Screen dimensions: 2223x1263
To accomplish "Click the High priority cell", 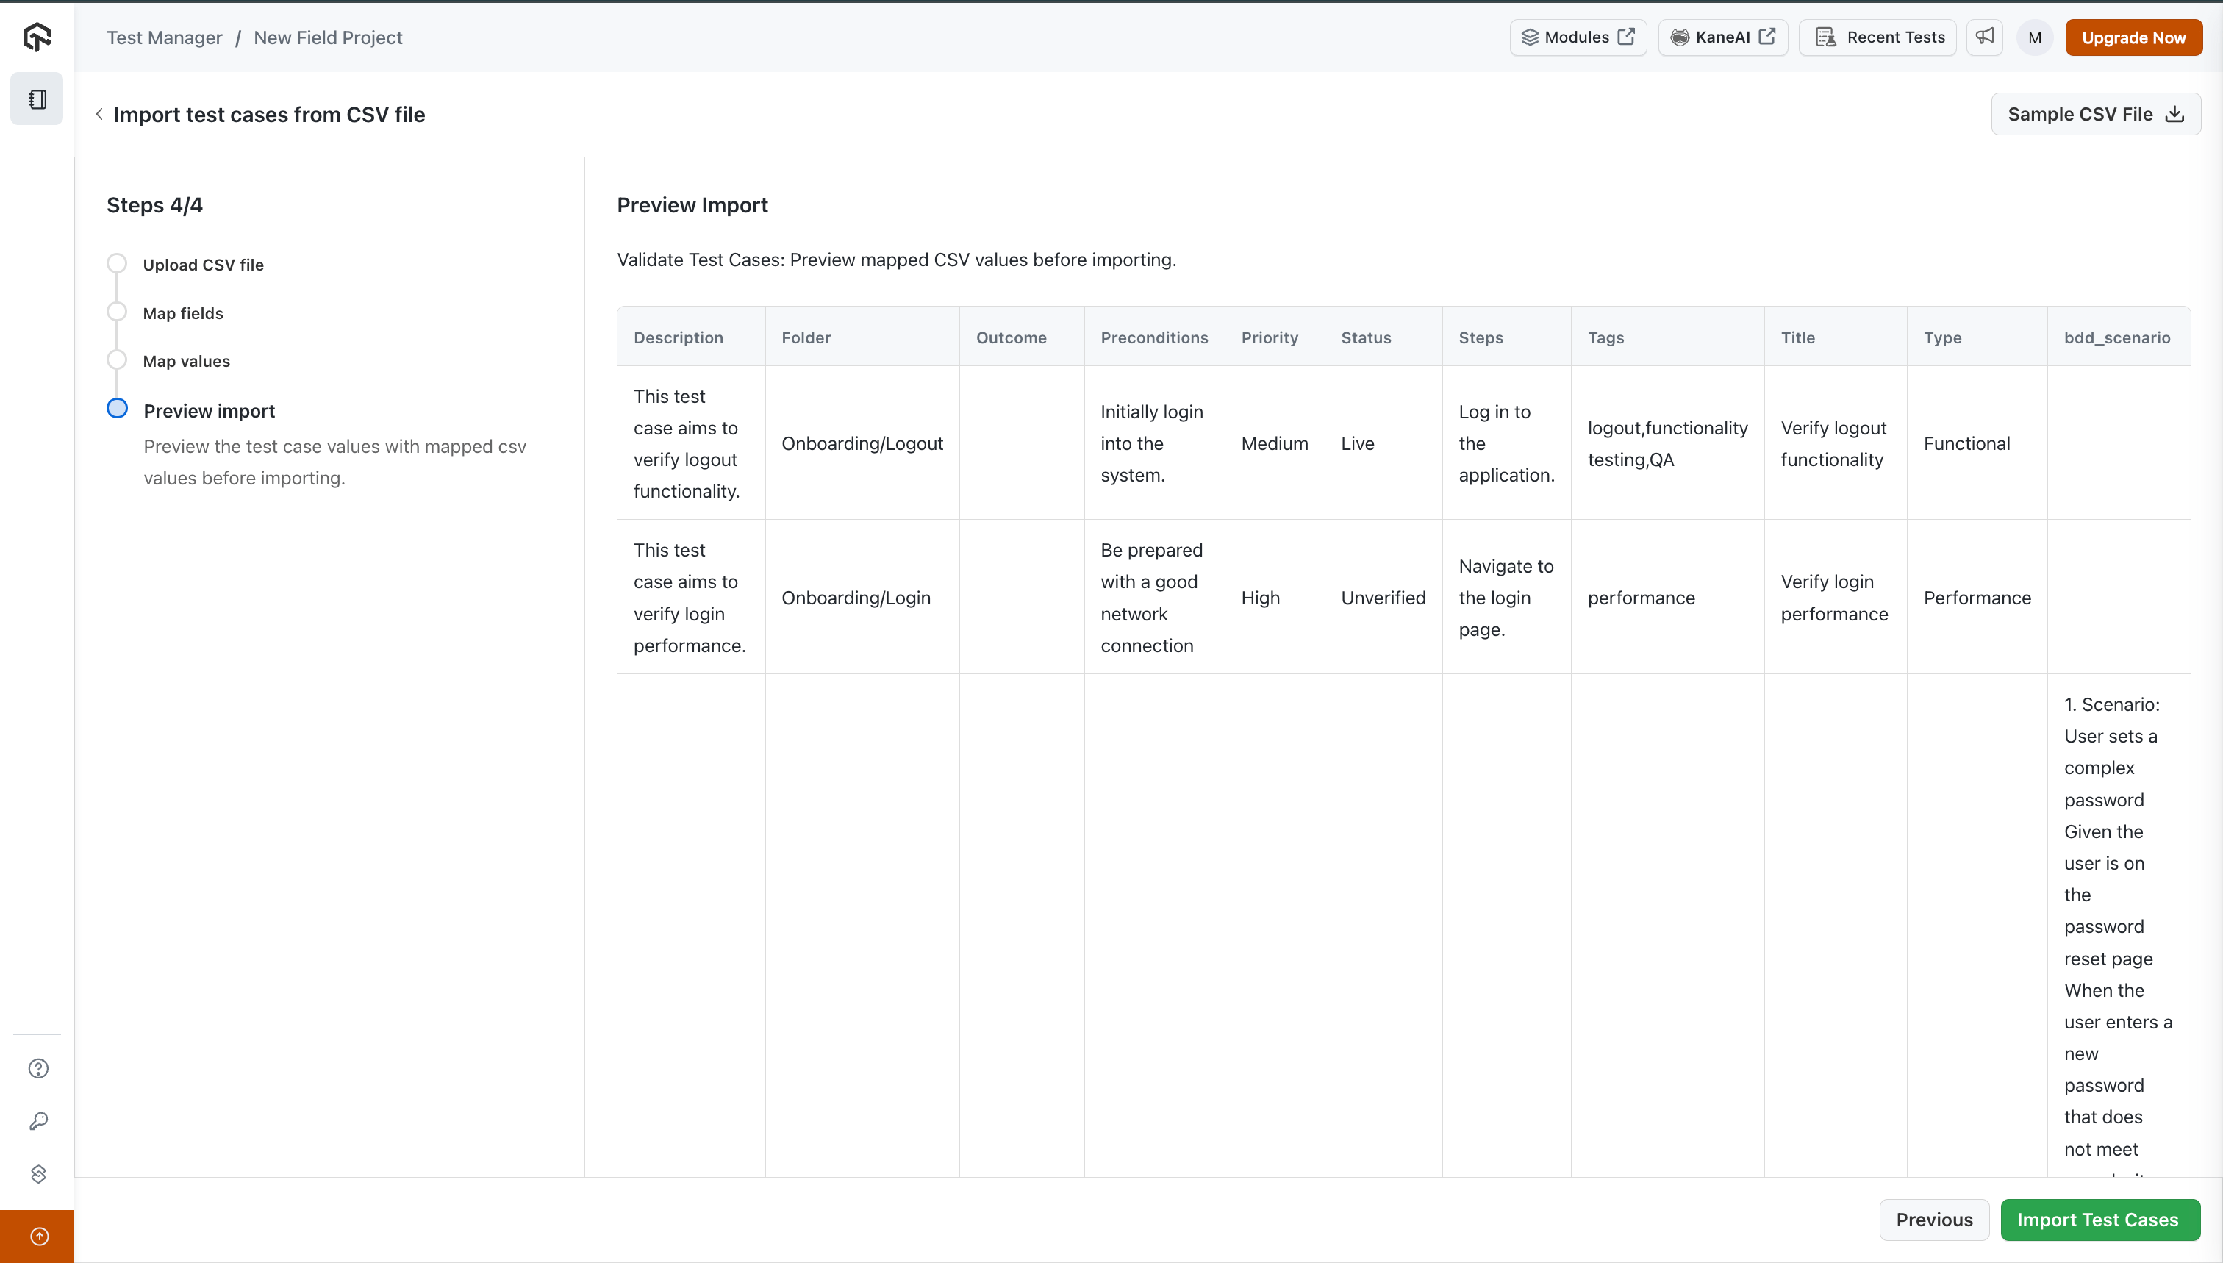I will click(x=1274, y=598).
